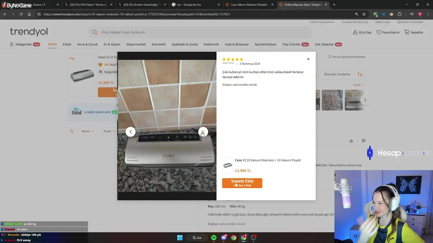Open the Chrome three-dot menu
This screenshot has height=243, width=433.
pyautogui.click(x=428, y=14)
